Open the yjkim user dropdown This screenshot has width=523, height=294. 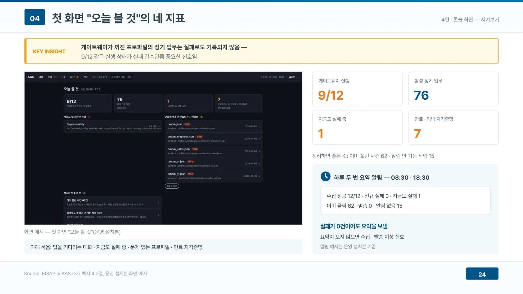point(293,77)
